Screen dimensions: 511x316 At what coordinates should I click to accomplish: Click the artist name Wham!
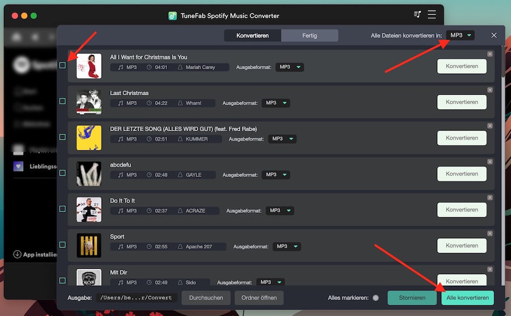[193, 103]
